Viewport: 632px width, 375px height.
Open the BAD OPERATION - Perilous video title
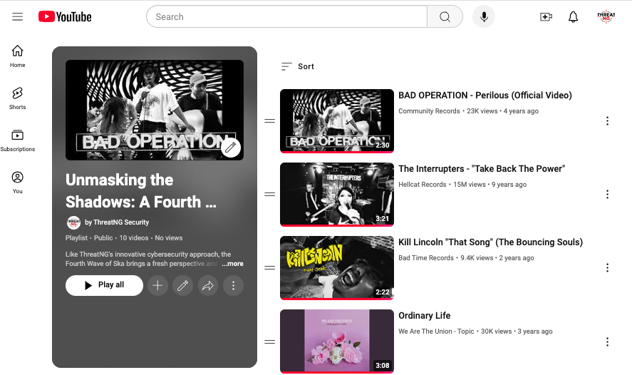(x=485, y=95)
